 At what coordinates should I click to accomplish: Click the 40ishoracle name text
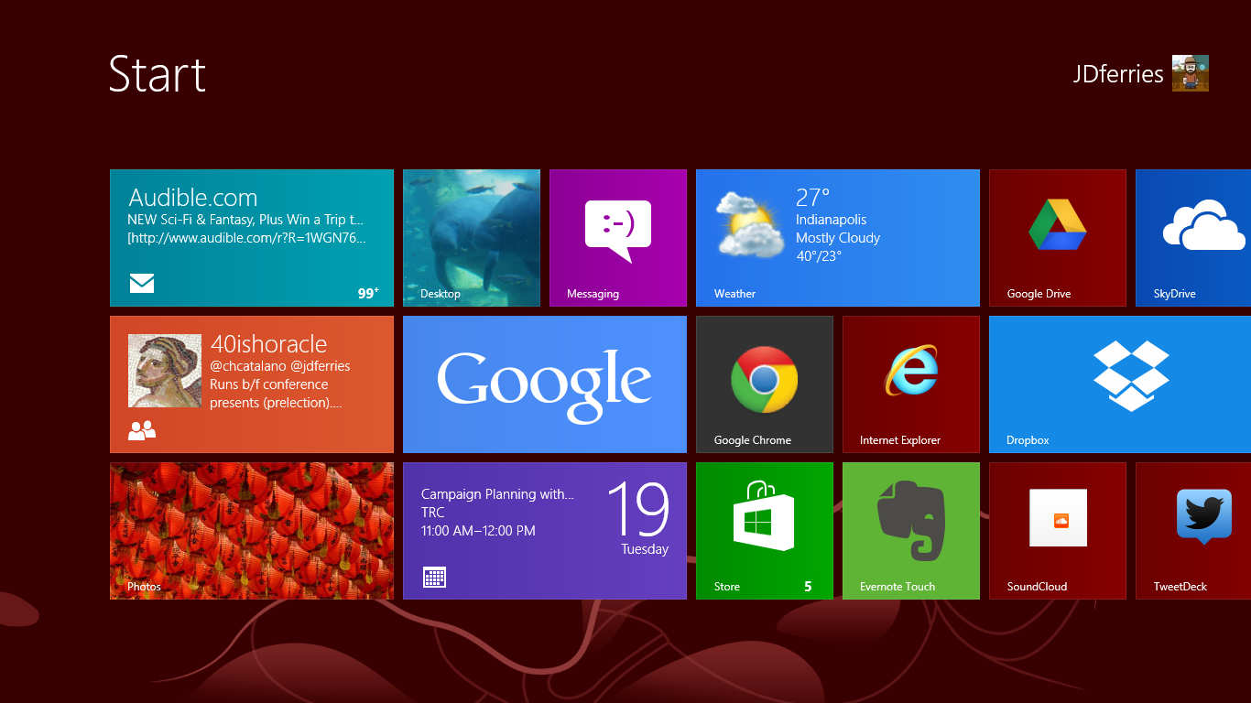(x=268, y=344)
